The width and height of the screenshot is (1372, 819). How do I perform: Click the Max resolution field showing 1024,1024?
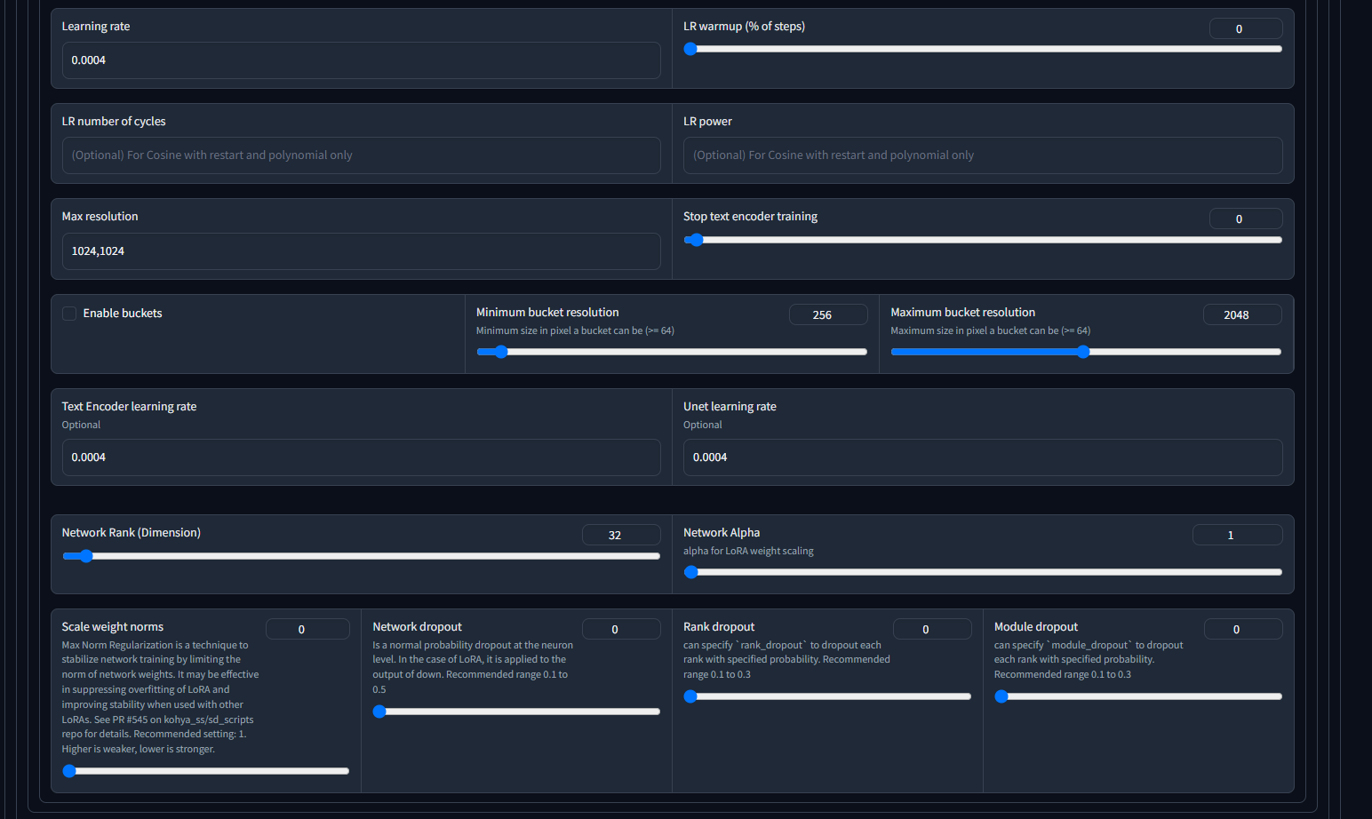tap(361, 251)
